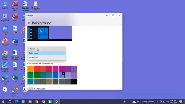Image resolution: width=185 pixels, height=104 pixels.
Task: Open Calculator from the taskbar
Action: coord(23,101)
